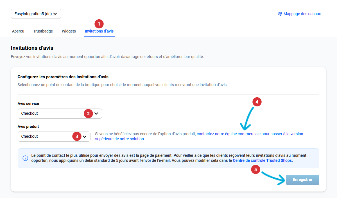This screenshot has width=337, height=198.
Task: Click red step badge number 1
Action: pyautogui.click(x=99, y=24)
